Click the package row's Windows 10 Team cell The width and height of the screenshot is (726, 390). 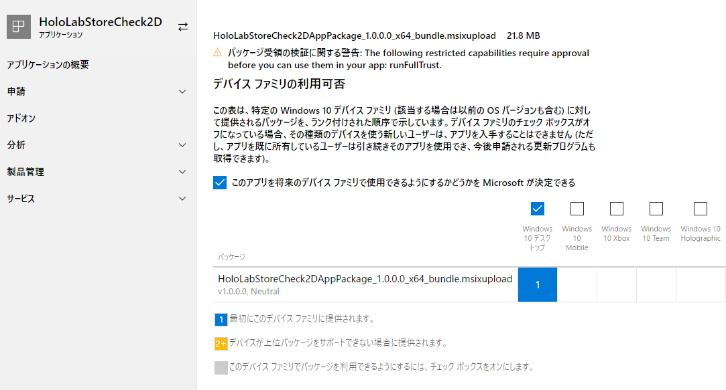[x=656, y=285]
